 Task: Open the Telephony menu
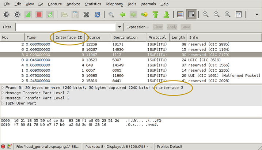pyautogui.click(x=114, y=4)
